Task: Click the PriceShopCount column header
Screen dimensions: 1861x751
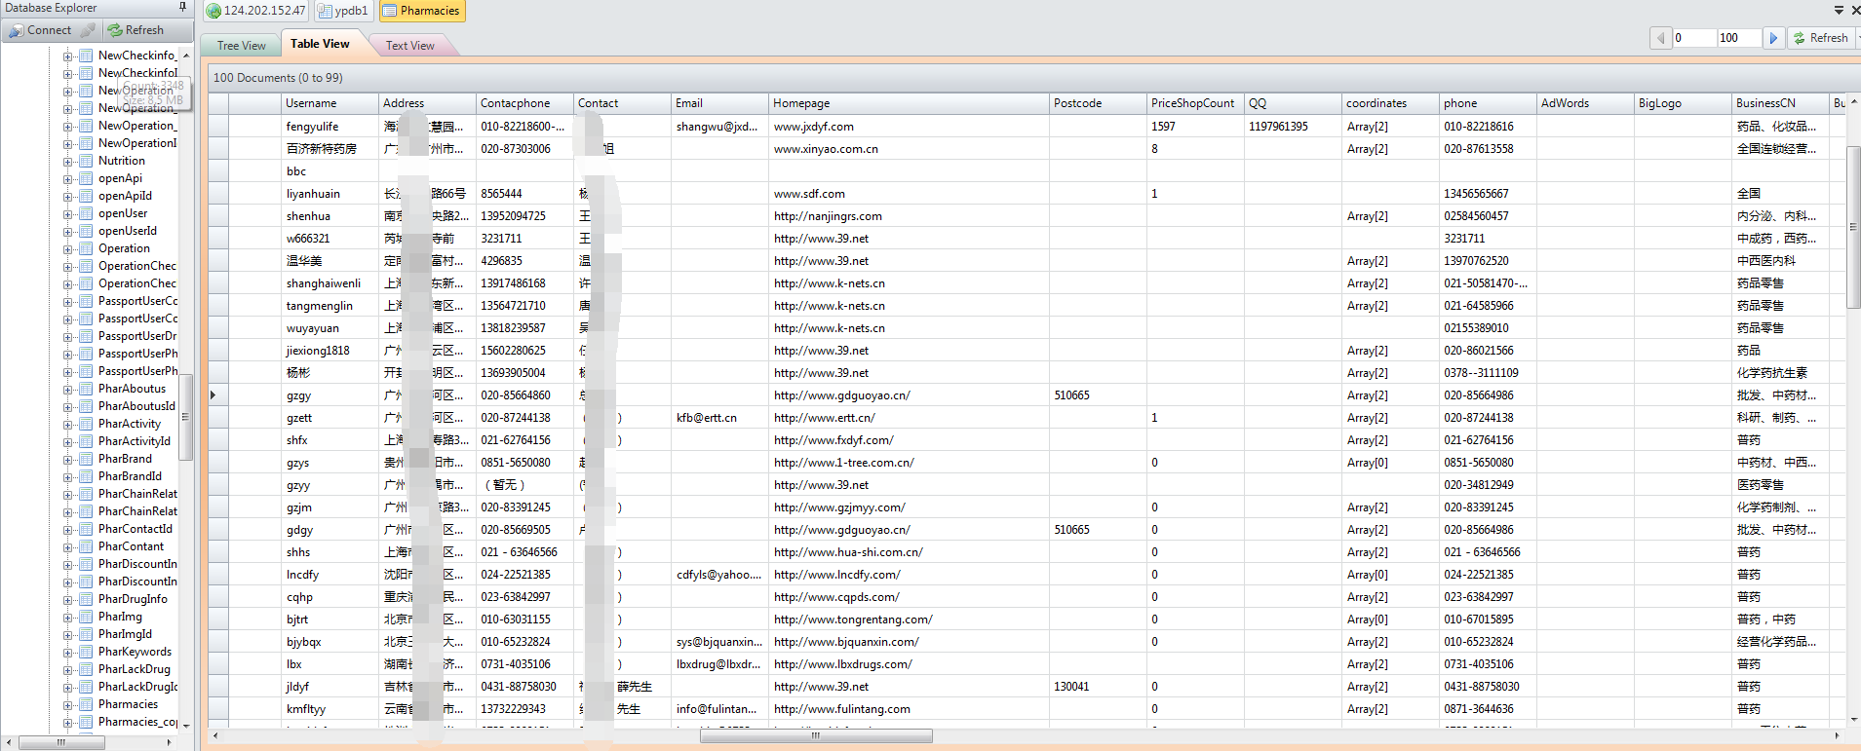Action: pyautogui.click(x=1195, y=103)
